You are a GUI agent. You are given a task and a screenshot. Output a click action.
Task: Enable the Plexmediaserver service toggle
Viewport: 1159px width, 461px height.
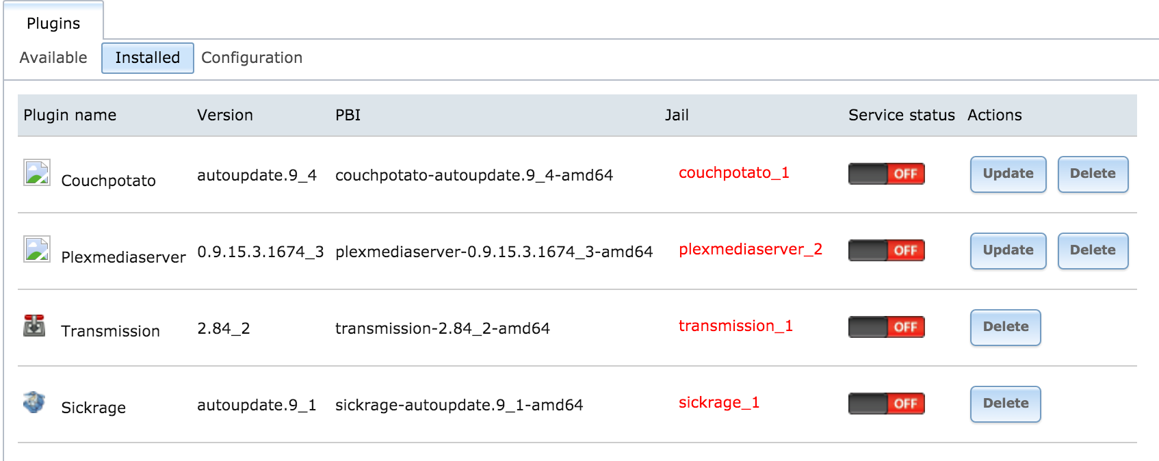click(886, 250)
